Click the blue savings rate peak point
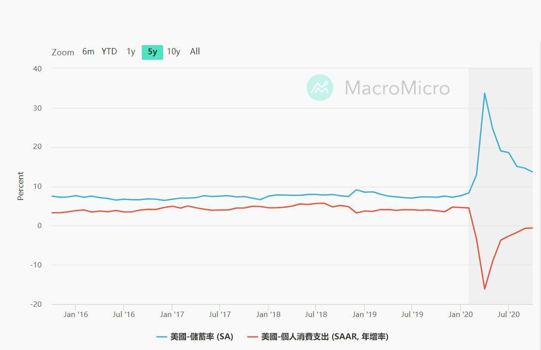The width and height of the screenshot is (541, 350). [x=484, y=93]
